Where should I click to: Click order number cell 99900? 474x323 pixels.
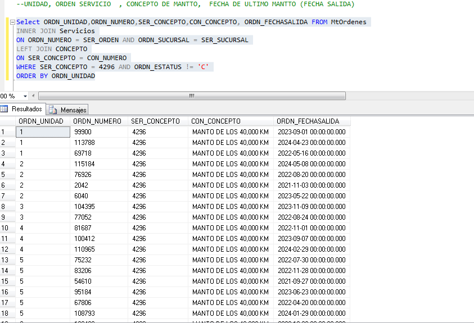[x=99, y=132]
